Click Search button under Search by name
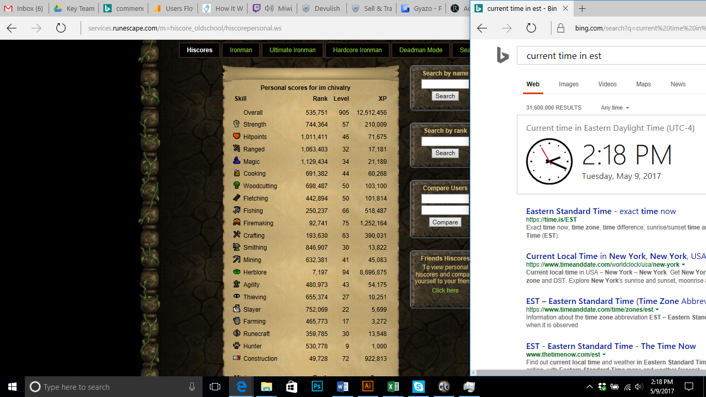706x397 pixels. pos(445,96)
